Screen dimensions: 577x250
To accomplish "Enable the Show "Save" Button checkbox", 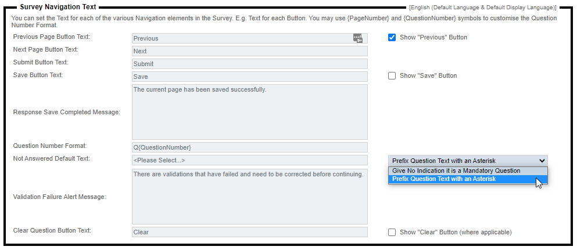I will click(392, 75).
